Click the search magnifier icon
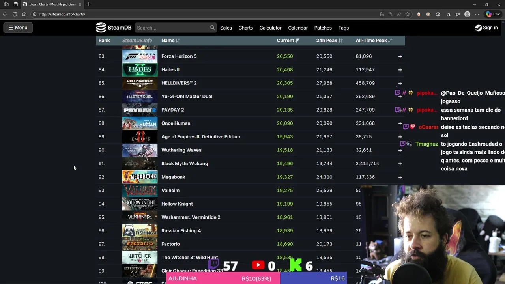The height and width of the screenshot is (284, 505). coord(212,28)
